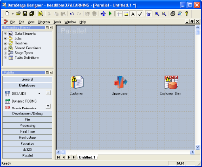This screenshot has width=202, height=167.
Task: Open the New job dropdown arrow
Action: pyautogui.click(x=13, y=14)
